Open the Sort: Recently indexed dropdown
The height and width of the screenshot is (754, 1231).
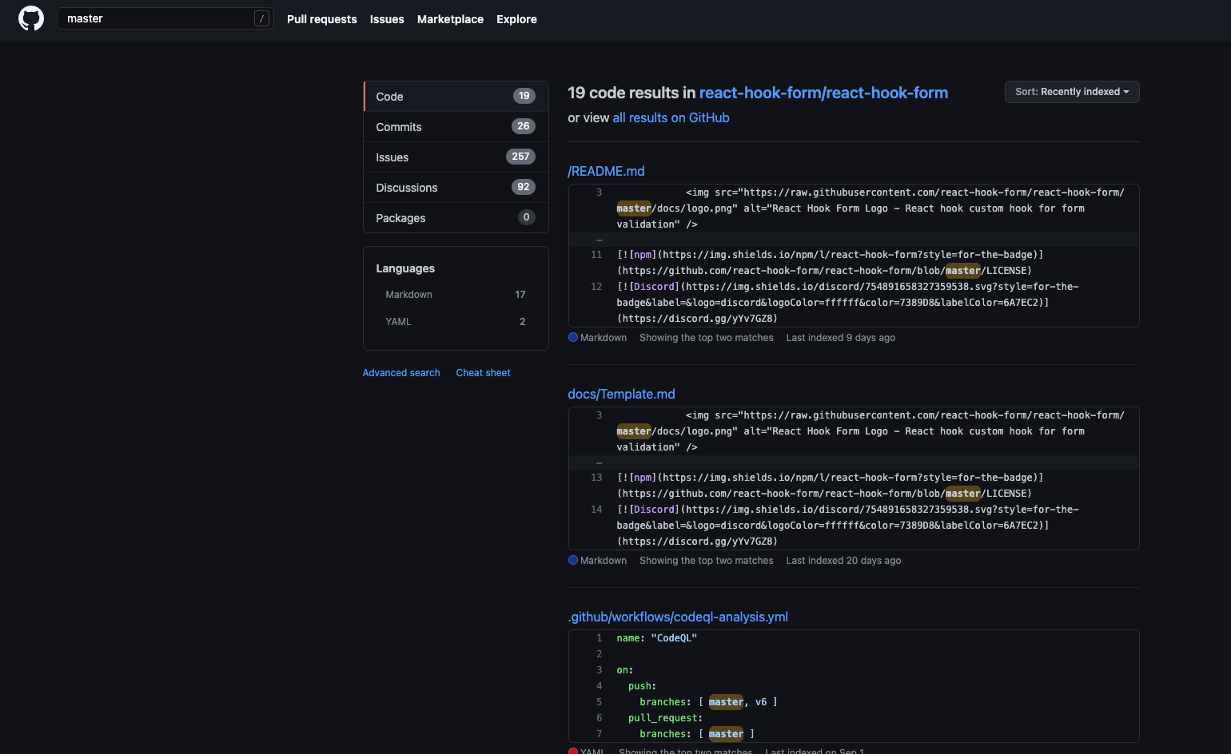tap(1072, 92)
